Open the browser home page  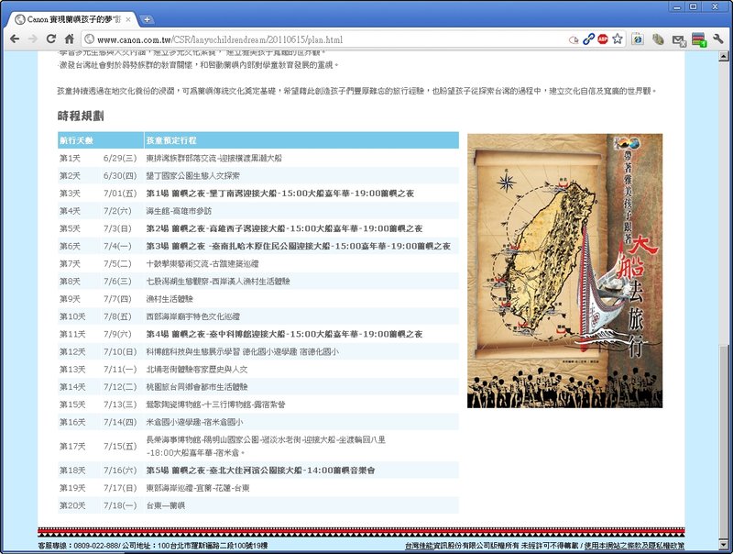70,39
